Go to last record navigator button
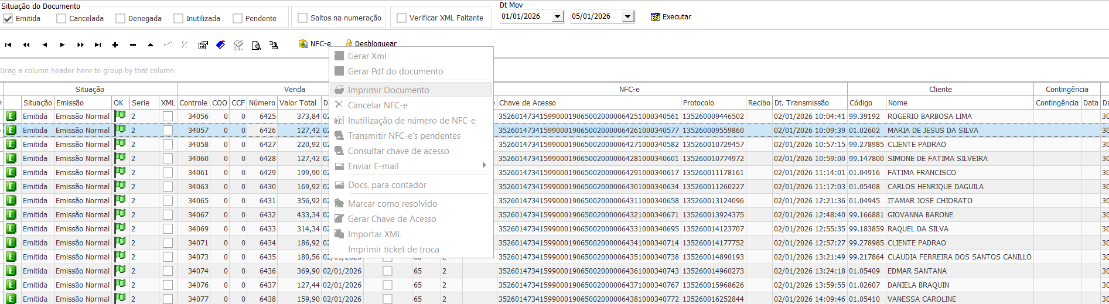1109x304 pixels. click(x=98, y=45)
